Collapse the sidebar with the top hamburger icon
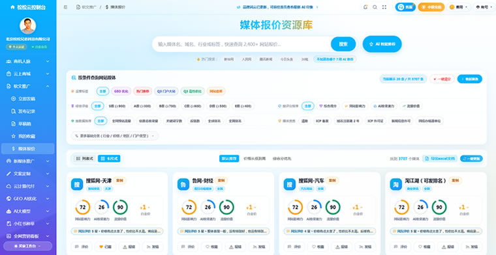 tap(65, 7)
